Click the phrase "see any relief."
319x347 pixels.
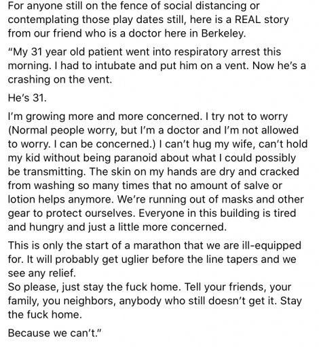click(x=42, y=273)
